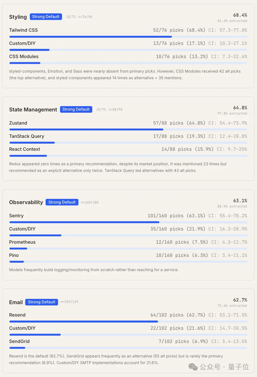Select the Strong Default badge beside Observability

(62, 202)
